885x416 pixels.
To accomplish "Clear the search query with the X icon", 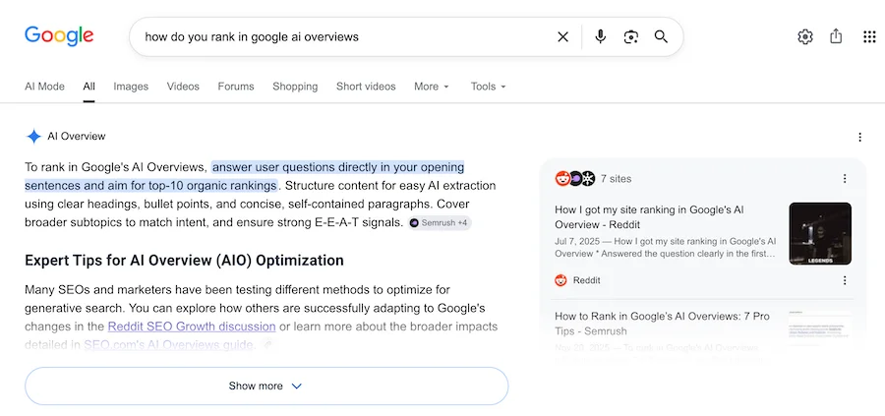I will [562, 37].
